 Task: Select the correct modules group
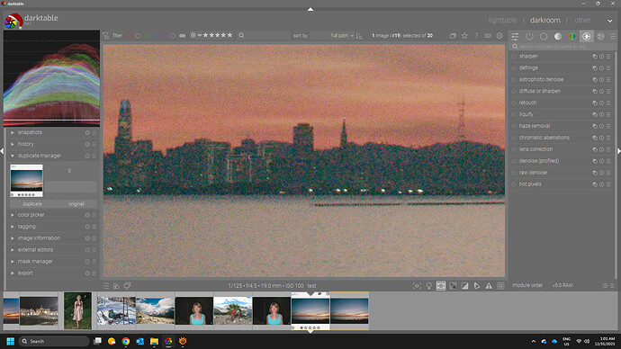[x=587, y=36]
